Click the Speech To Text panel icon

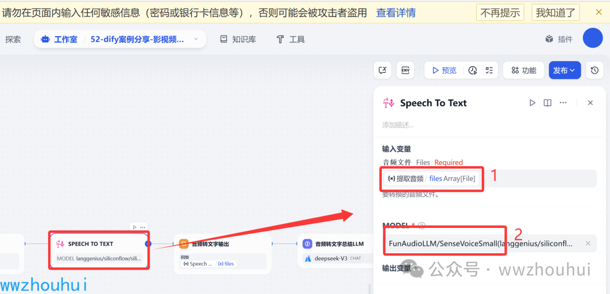click(389, 103)
